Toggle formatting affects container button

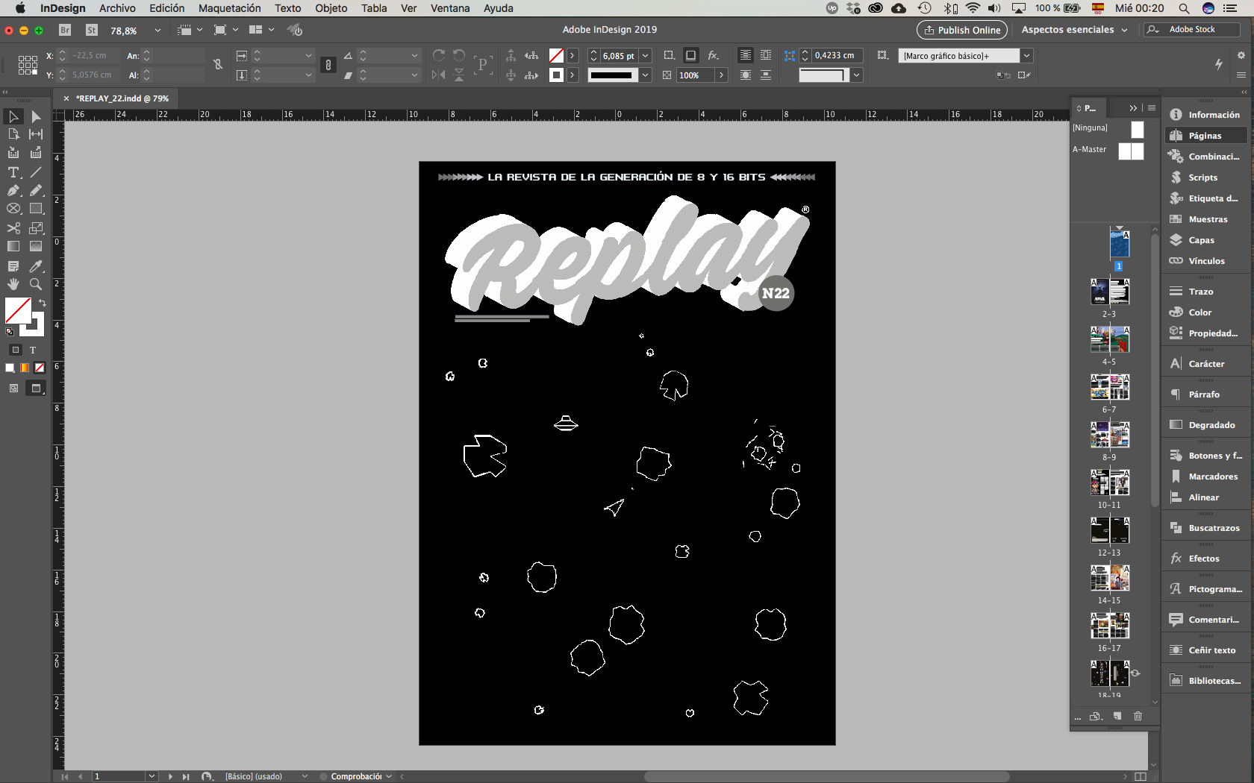coord(16,350)
